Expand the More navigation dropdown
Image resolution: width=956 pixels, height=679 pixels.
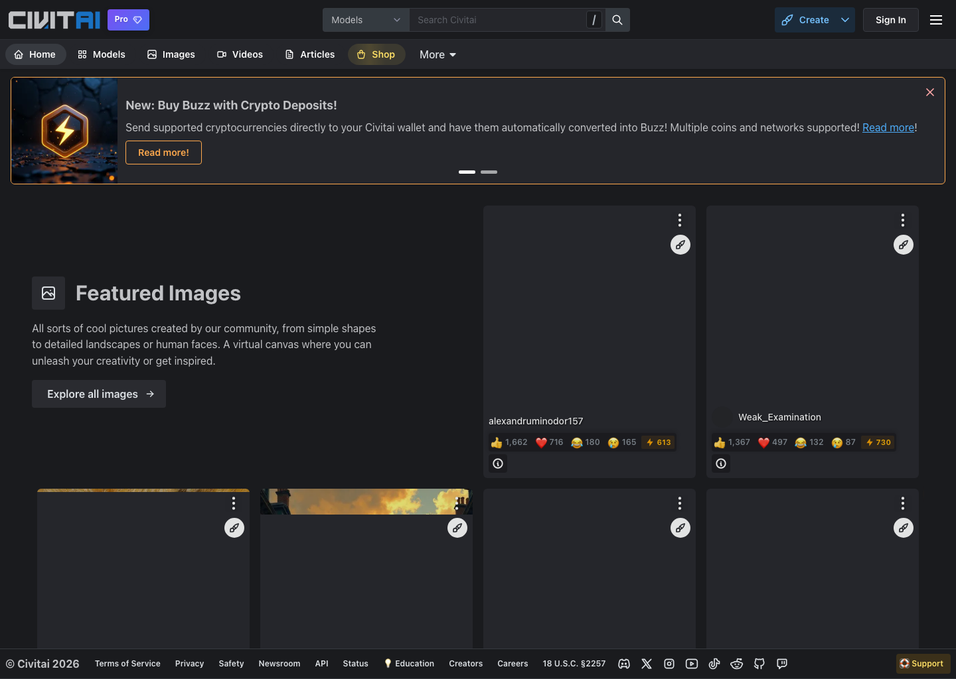coord(437,54)
